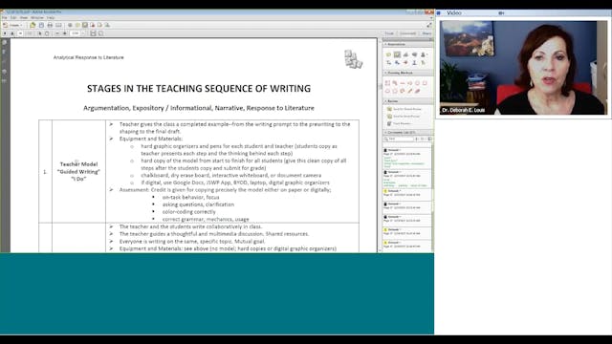This screenshot has width=612, height=344.
Task: Click the zoom in plus button
Action: coord(64,33)
